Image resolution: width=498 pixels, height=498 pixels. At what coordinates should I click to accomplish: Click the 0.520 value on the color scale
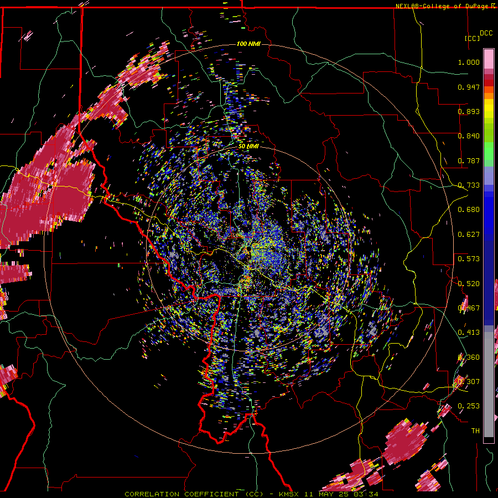tap(469, 284)
